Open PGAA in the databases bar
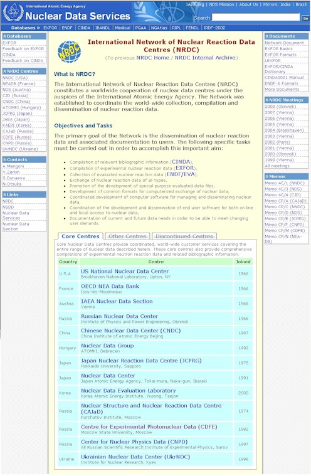 (x=140, y=28)
